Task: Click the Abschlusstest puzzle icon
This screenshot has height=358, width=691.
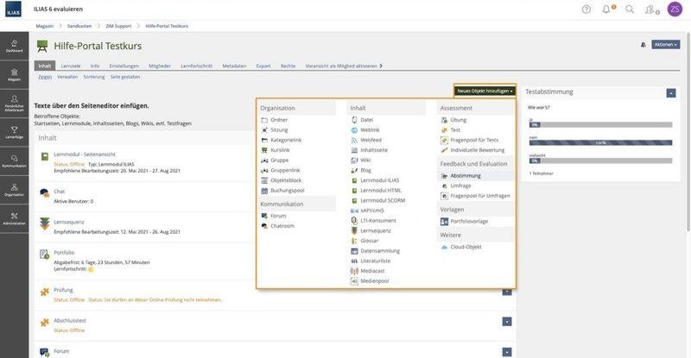Action: [x=45, y=323]
